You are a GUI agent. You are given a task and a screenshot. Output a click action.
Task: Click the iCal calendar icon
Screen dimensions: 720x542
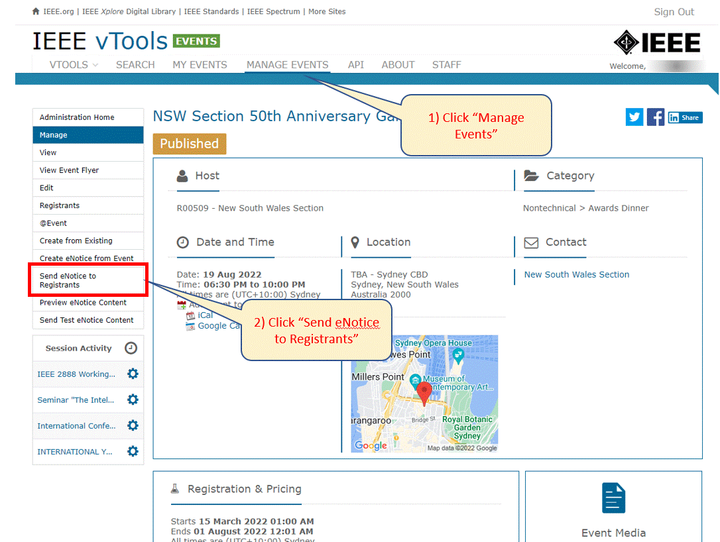pyautogui.click(x=190, y=315)
